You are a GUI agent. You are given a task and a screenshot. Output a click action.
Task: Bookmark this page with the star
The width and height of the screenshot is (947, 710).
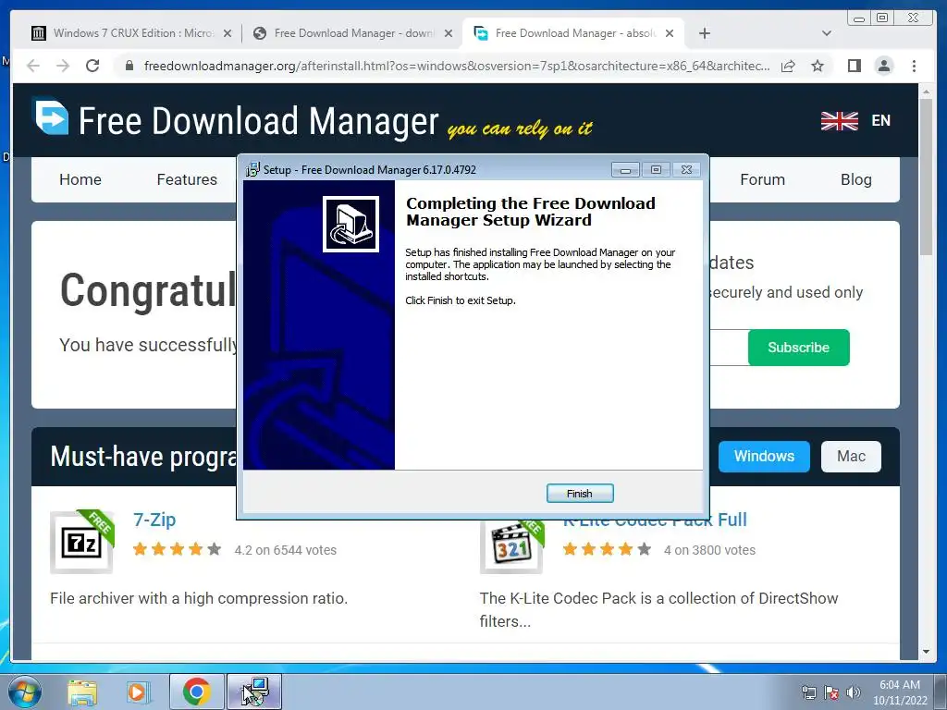(818, 66)
